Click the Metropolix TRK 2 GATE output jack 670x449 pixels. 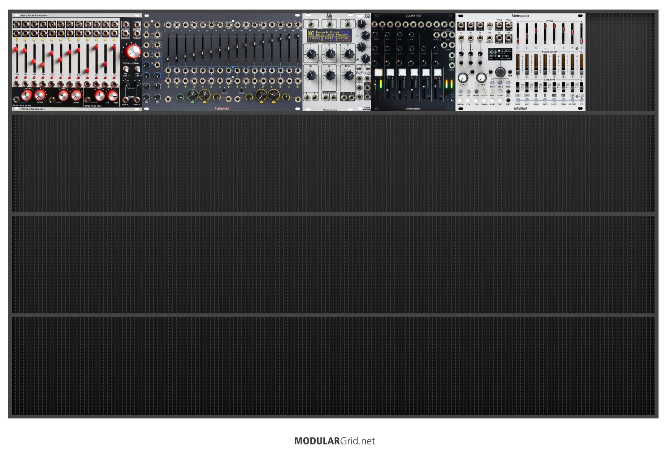coord(509,37)
